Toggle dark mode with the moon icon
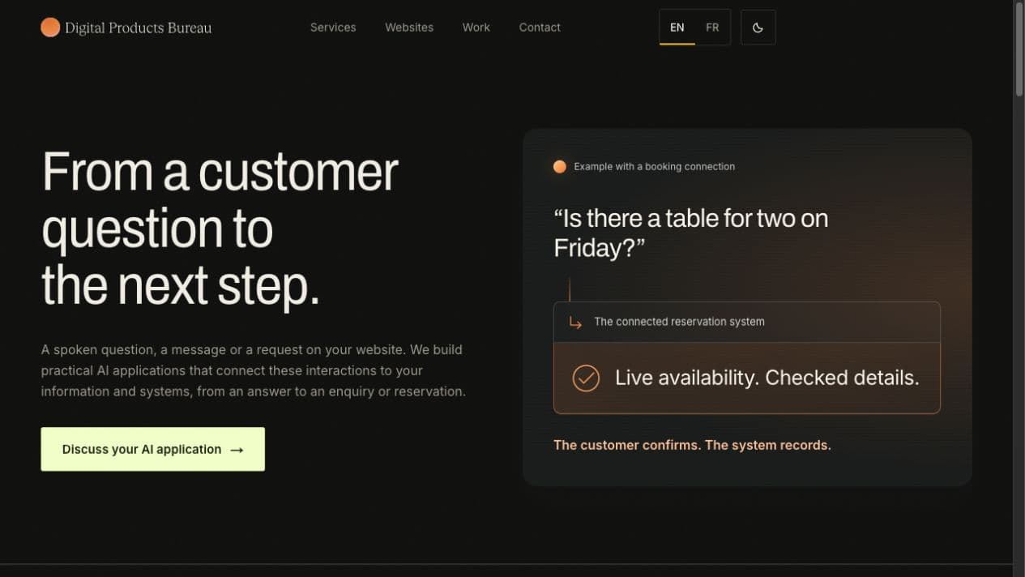The height and width of the screenshot is (577, 1025). (x=758, y=28)
